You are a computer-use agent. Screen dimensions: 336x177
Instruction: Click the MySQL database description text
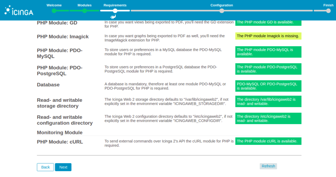[x=163, y=52]
